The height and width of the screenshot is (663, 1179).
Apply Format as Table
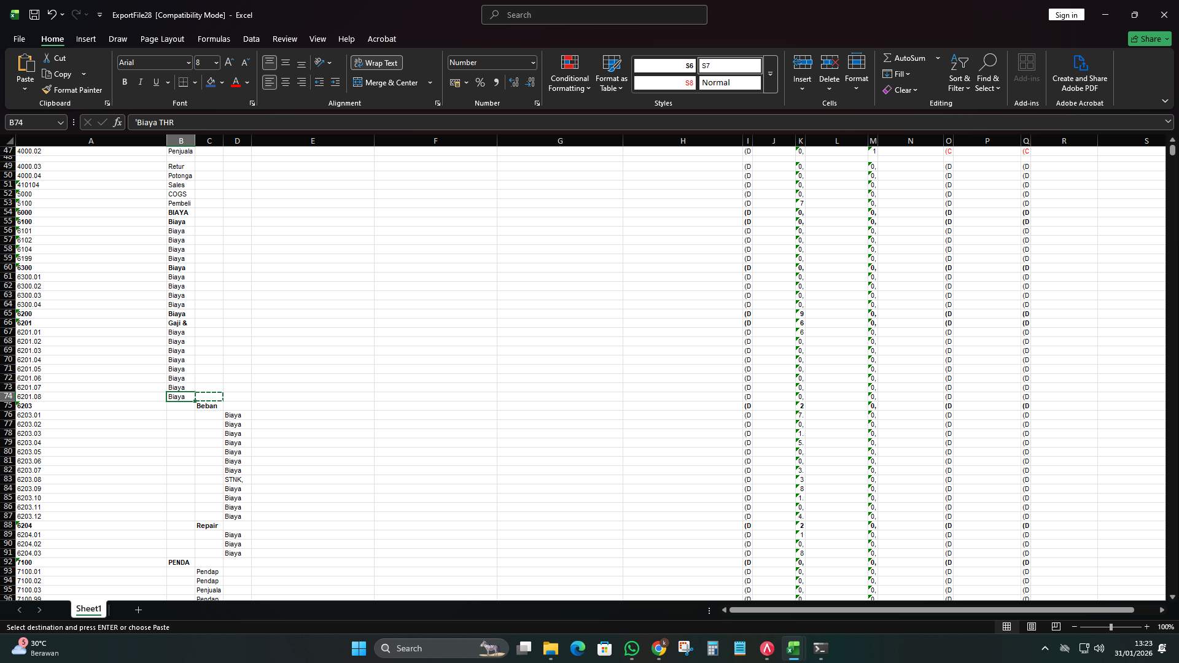coord(611,72)
